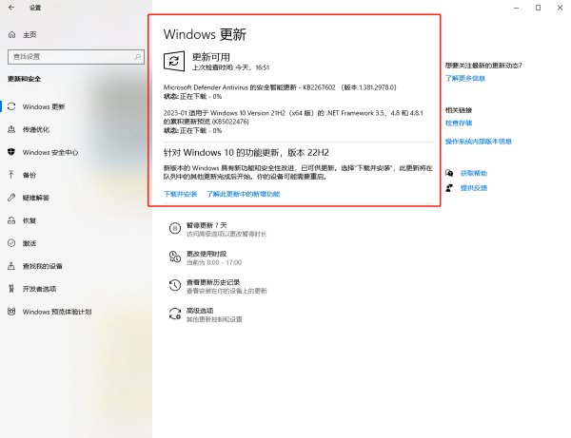Screen dimensions: 571x438
Task: Open 了解更多信息 link
Action: (x=465, y=78)
